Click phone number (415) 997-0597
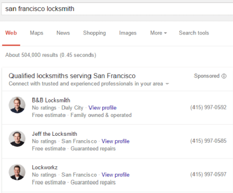This screenshot has height=193, width=233. 208,174
